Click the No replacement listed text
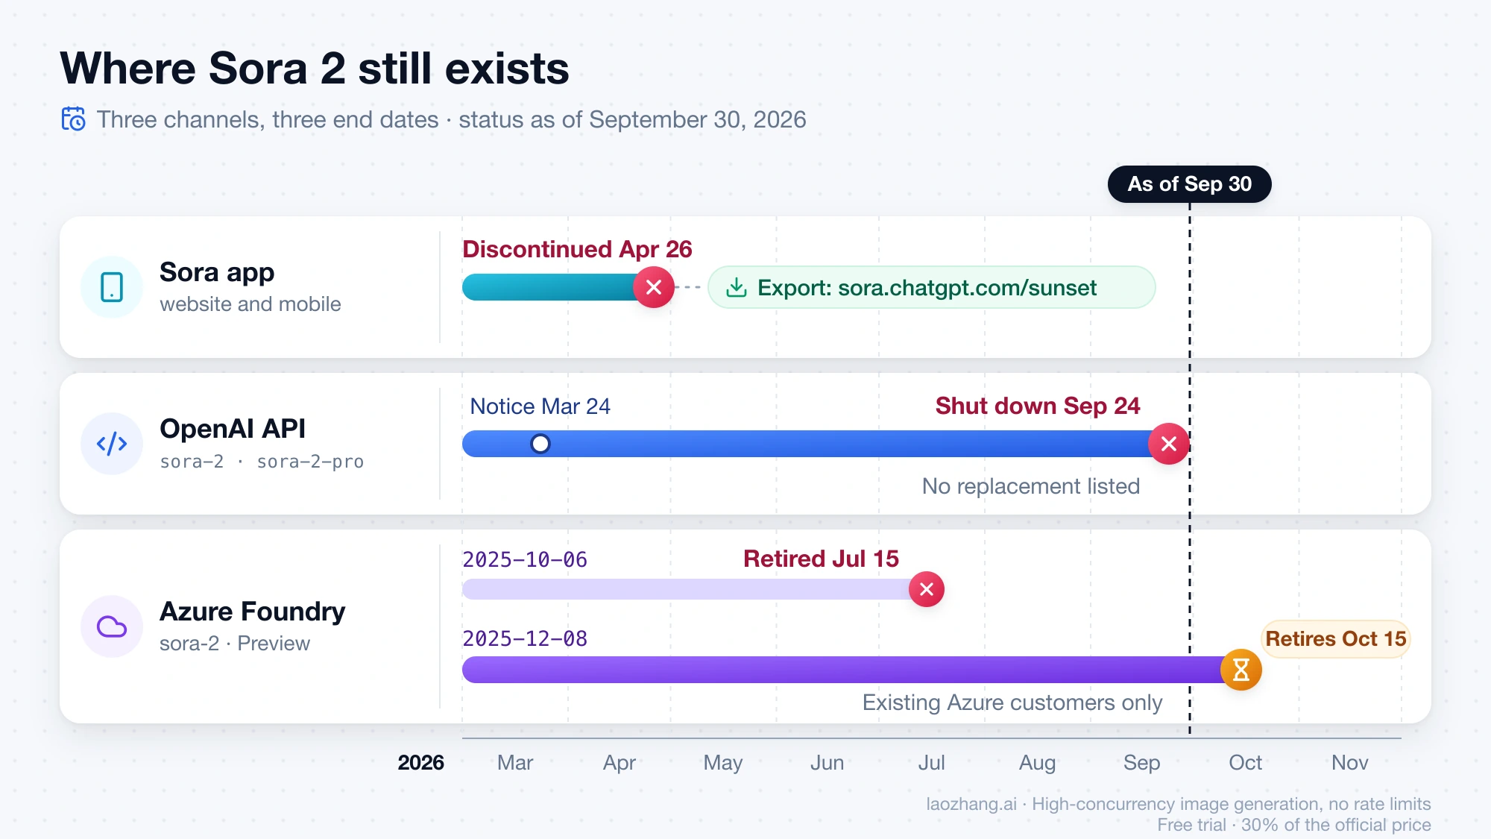Screen dimensions: 1491x839 pyautogui.click(x=1031, y=486)
